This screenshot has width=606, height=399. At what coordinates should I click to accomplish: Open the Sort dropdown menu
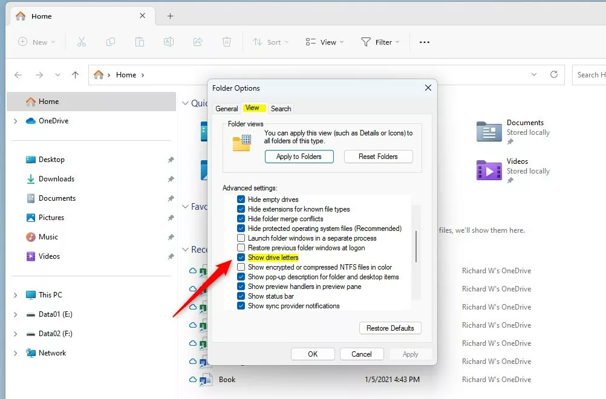270,42
